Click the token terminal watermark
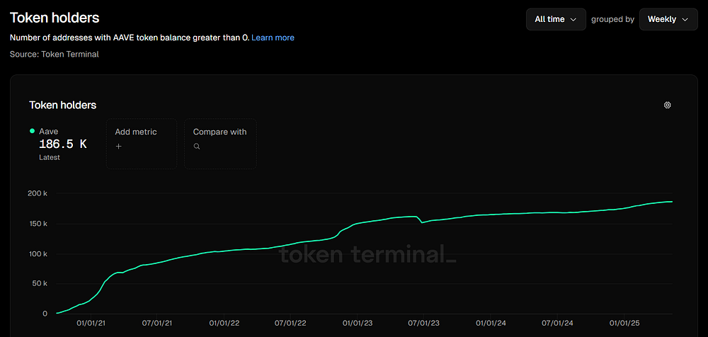This screenshot has width=708, height=337. coord(368,254)
